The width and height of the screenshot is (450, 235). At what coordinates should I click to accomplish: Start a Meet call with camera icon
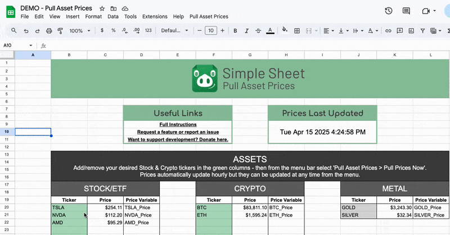coord(426,11)
